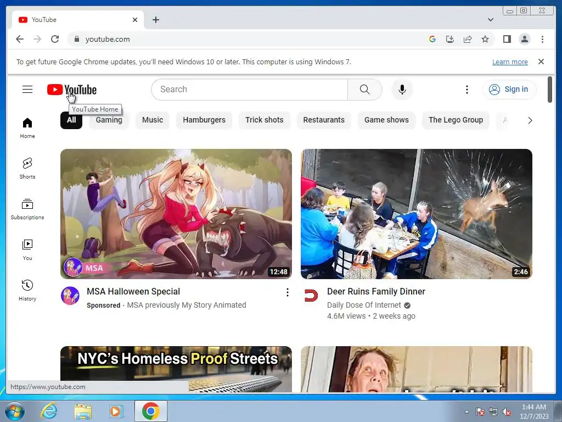This screenshot has width=562, height=422.
Task: Open YouTube settings three-dot menu
Action: (x=467, y=90)
